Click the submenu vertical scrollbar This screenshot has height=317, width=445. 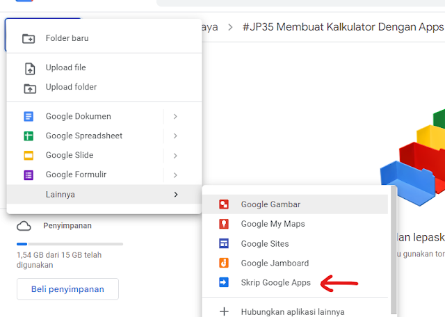[x=394, y=250]
